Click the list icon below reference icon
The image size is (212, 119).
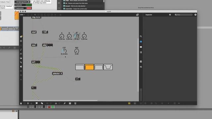pos(141,52)
